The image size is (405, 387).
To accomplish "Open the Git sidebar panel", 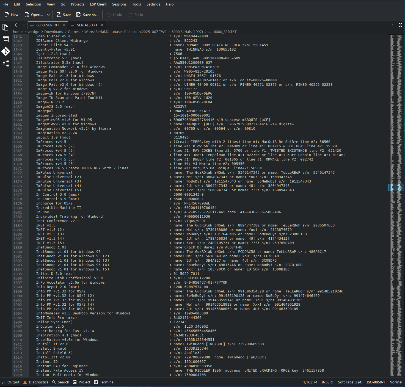I will tap(5, 51).
